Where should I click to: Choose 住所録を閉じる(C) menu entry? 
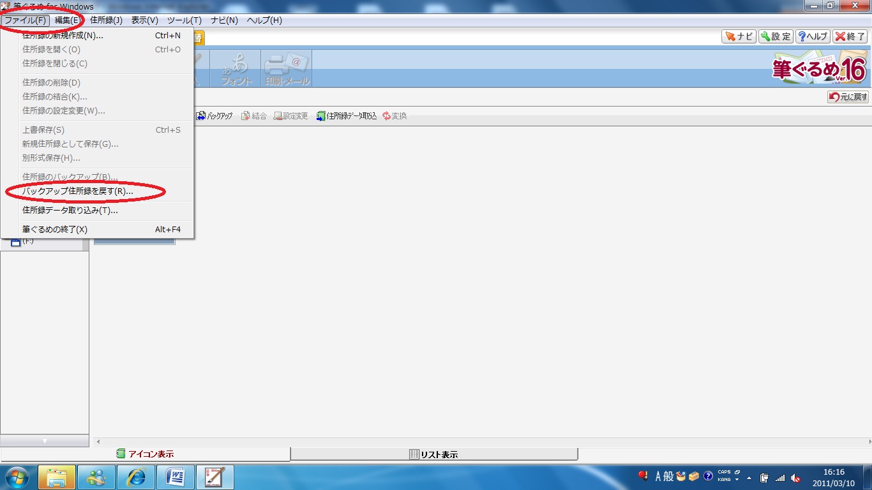coord(98,64)
